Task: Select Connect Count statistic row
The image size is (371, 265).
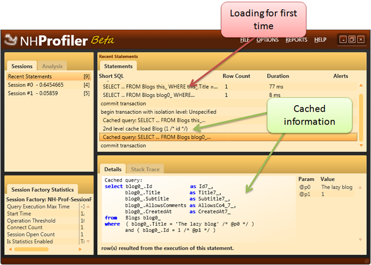Action: pyautogui.click(x=45, y=227)
